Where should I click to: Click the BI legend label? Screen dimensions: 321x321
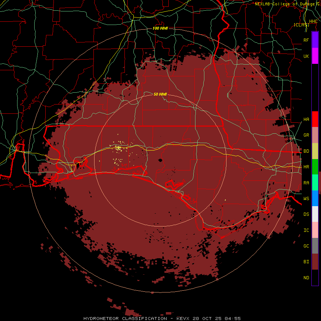306,262
